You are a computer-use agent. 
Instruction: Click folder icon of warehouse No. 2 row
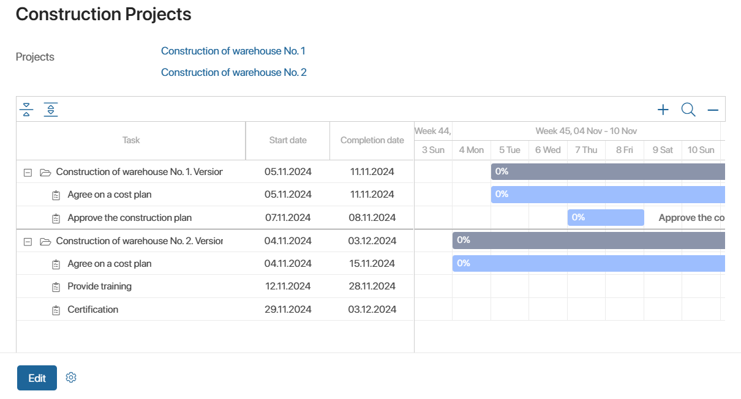point(45,242)
